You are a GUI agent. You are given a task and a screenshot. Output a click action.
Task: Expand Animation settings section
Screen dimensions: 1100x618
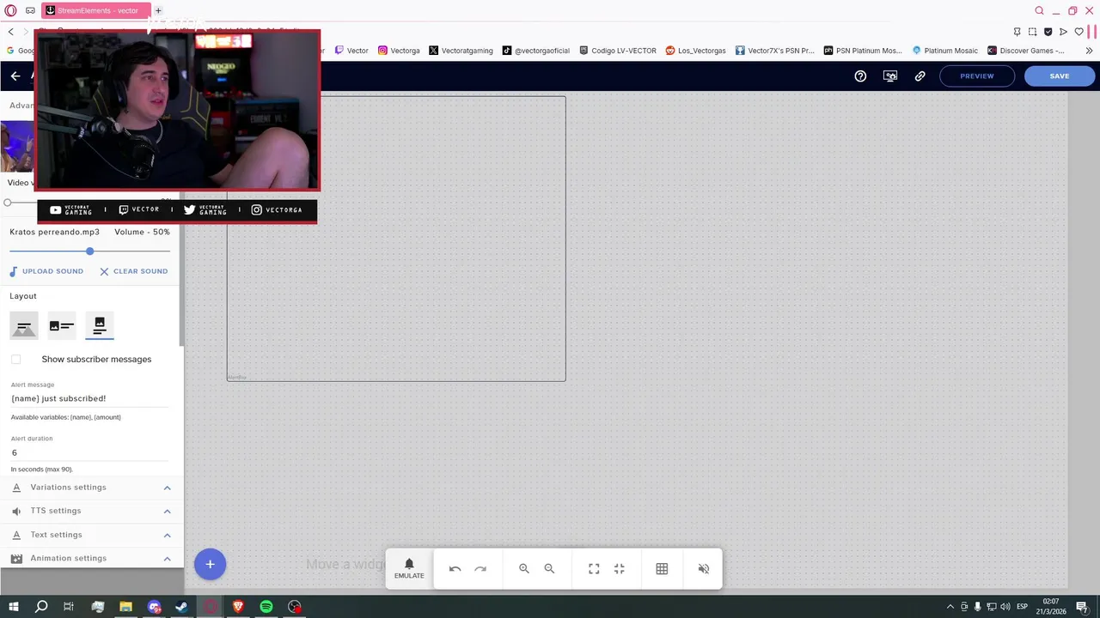click(x=92, y=558)
